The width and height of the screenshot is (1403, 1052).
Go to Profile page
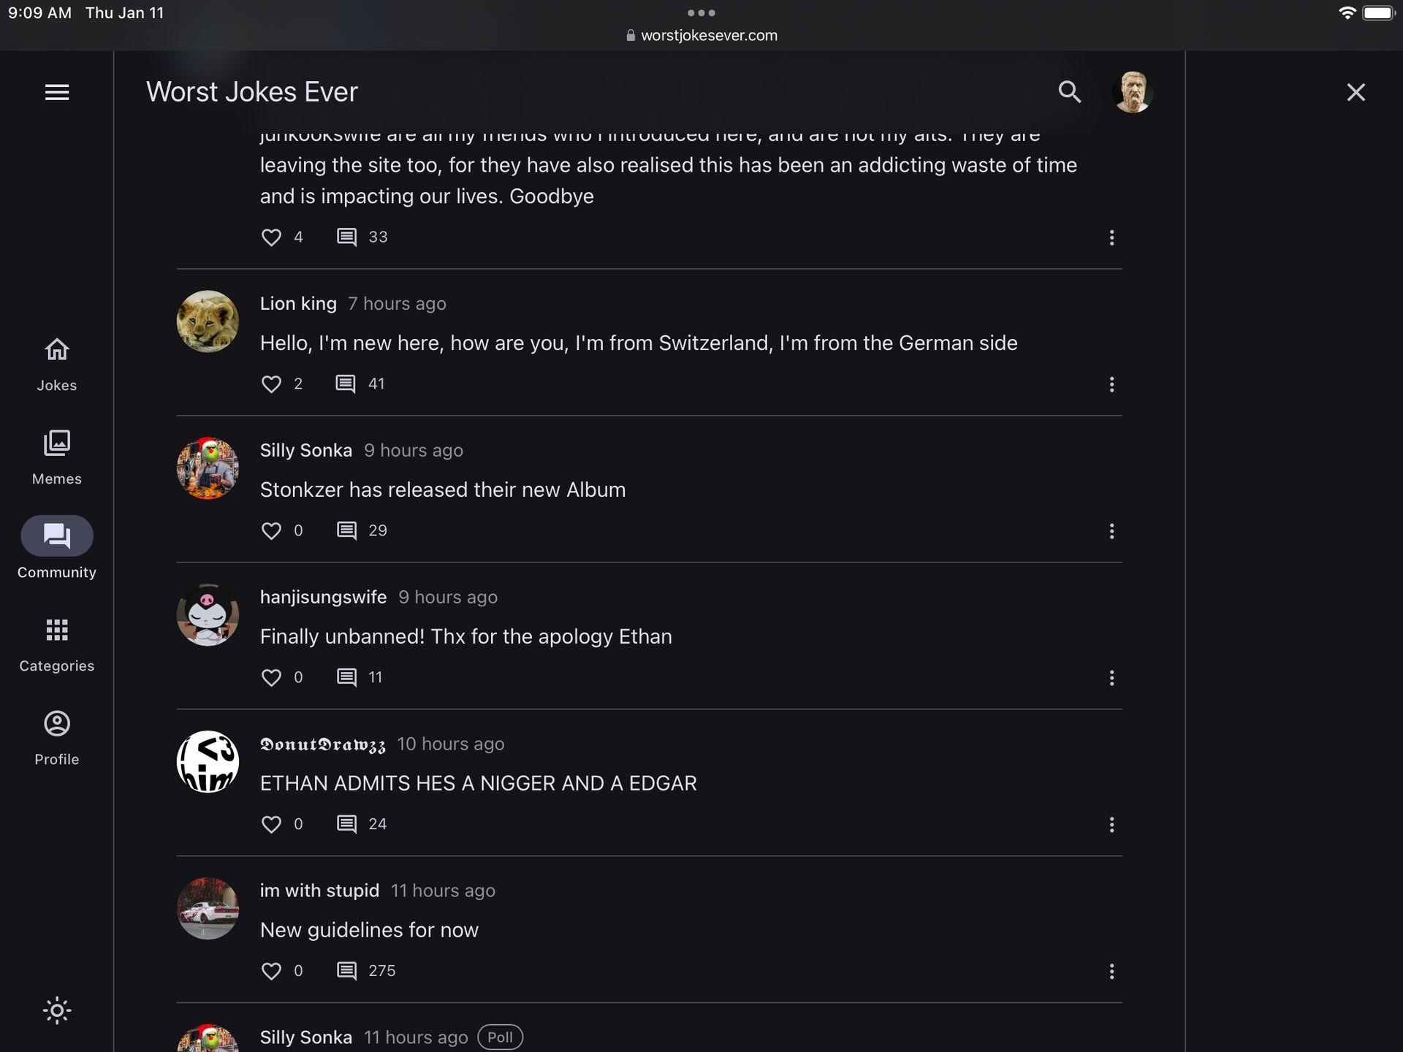(x=57, y=738)
